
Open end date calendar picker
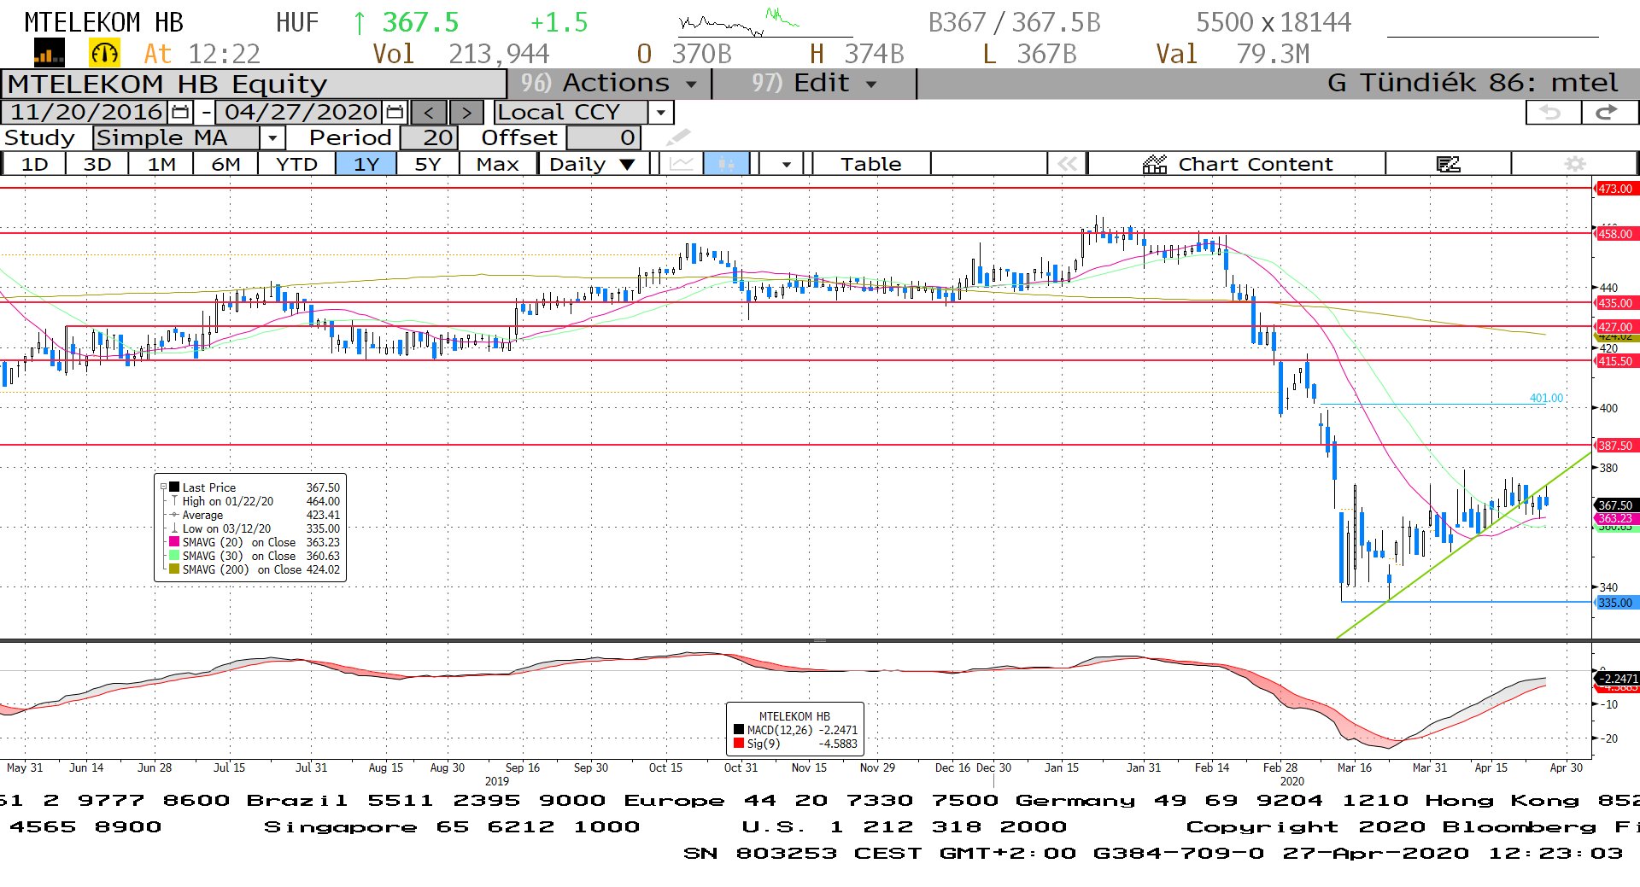click(395, 112)
